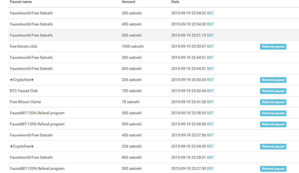The image size is (299, 173).
Task: Select the BTC Faucet Club faucet name
Action: pyautogui.click(x=24, y=91)
